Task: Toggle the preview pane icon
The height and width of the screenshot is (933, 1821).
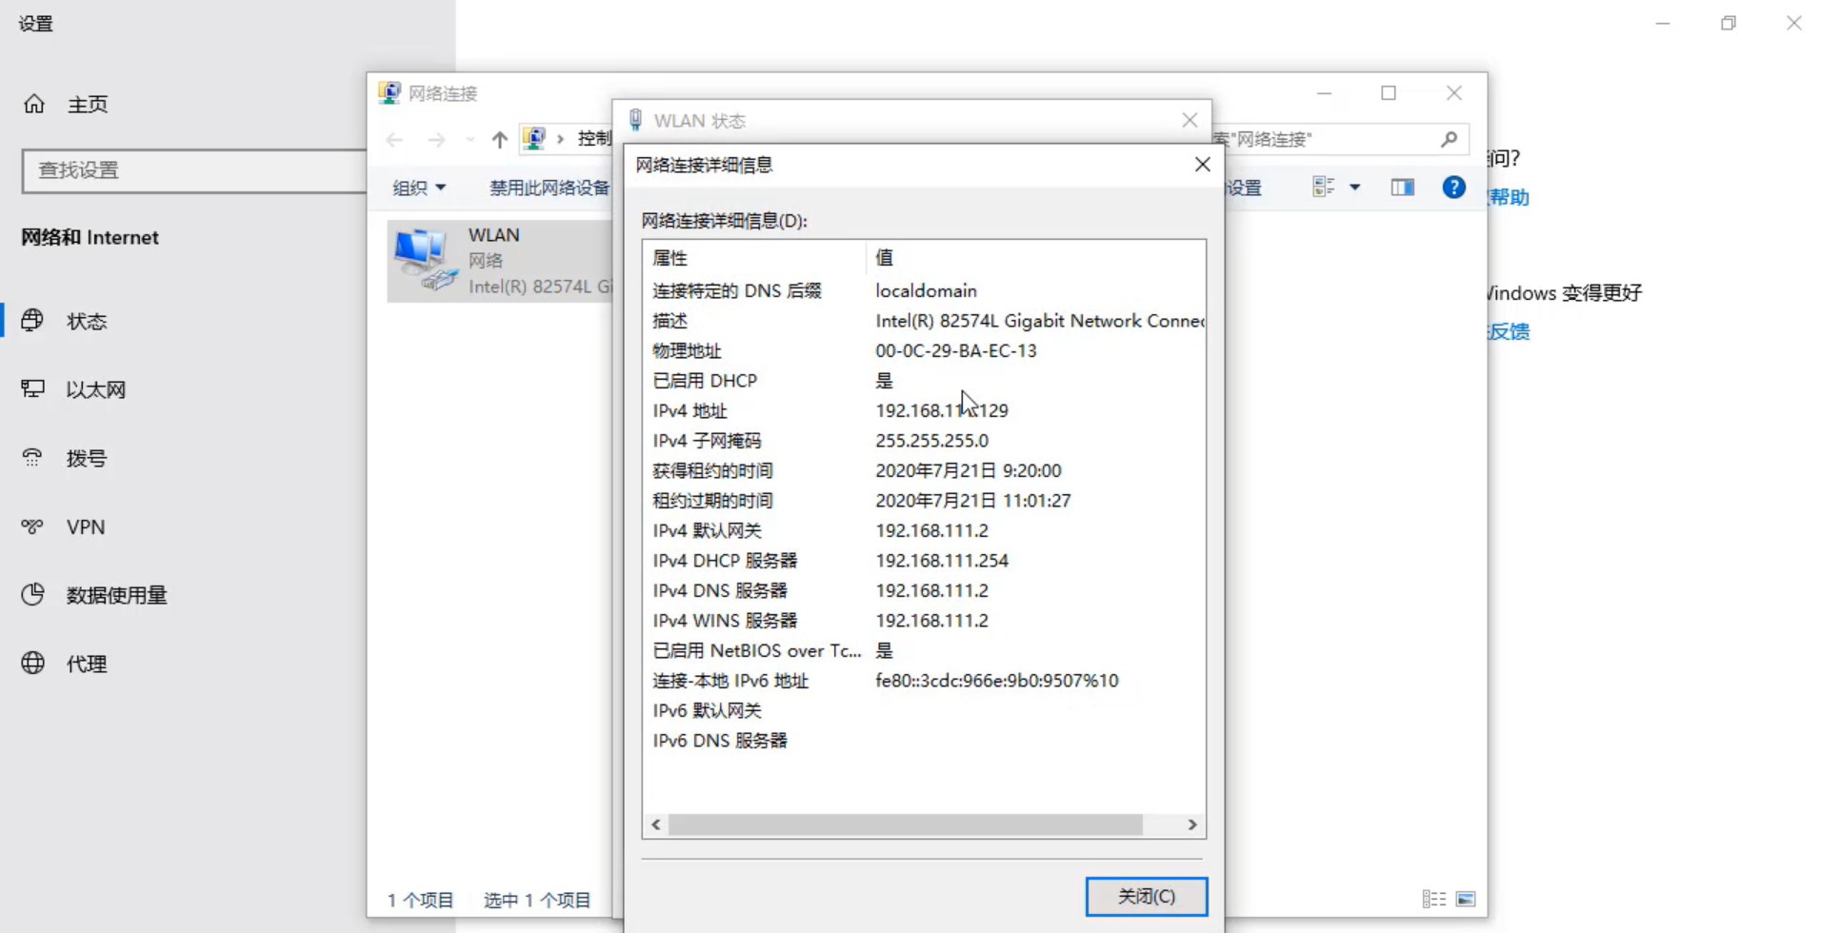Action: point(1402,188)
